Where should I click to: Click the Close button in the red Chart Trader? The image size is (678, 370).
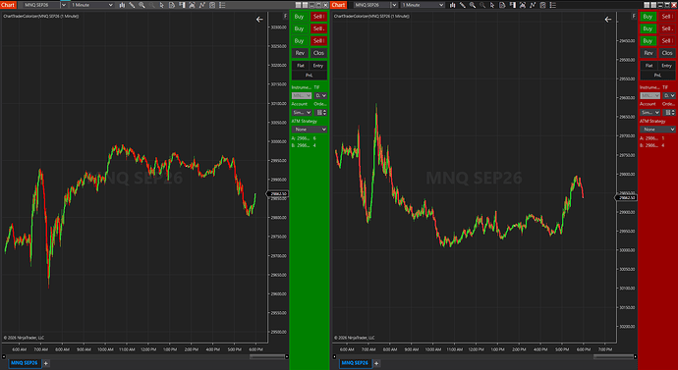[x=667, y=53]
